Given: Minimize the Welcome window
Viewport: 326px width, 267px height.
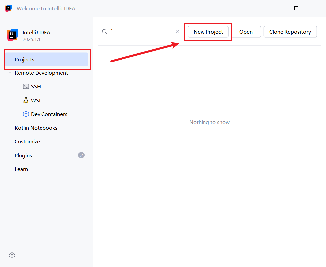Looking at the screenshot, I should [x=277, y=8].
